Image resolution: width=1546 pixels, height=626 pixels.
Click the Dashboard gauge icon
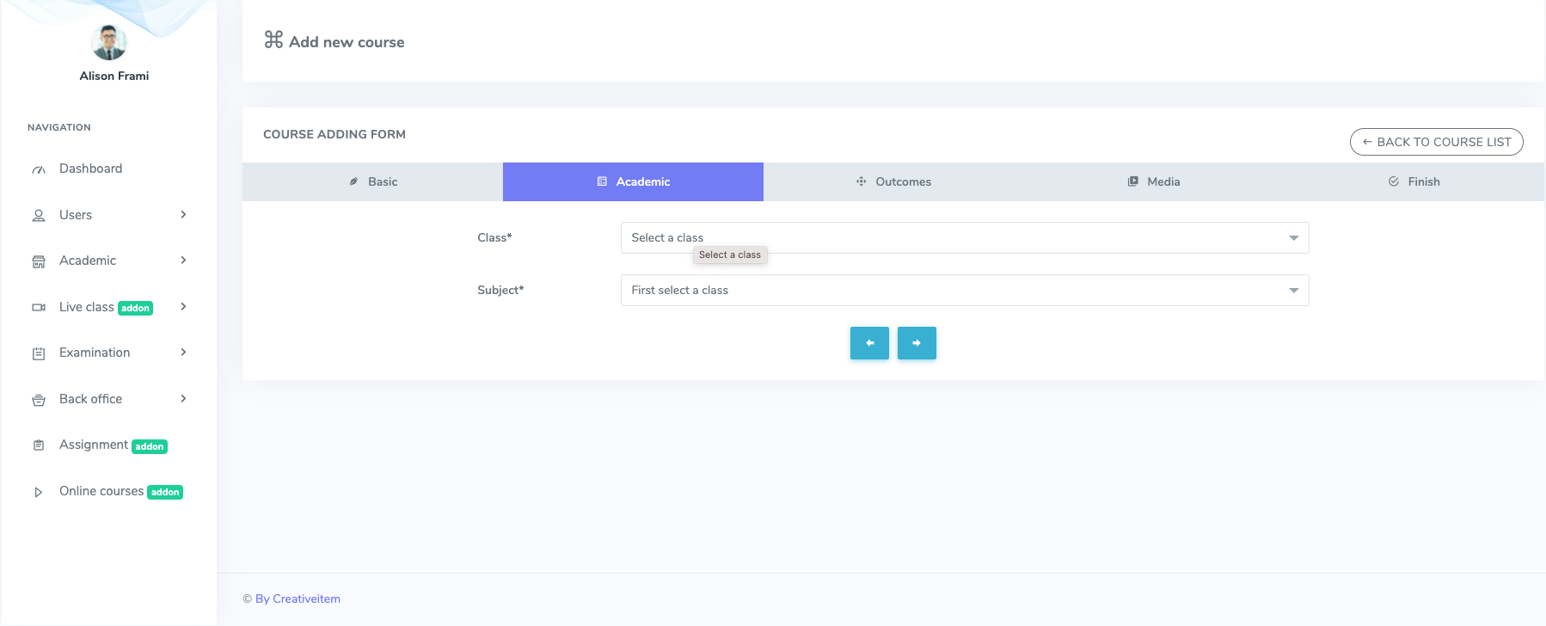pos(39,169)
